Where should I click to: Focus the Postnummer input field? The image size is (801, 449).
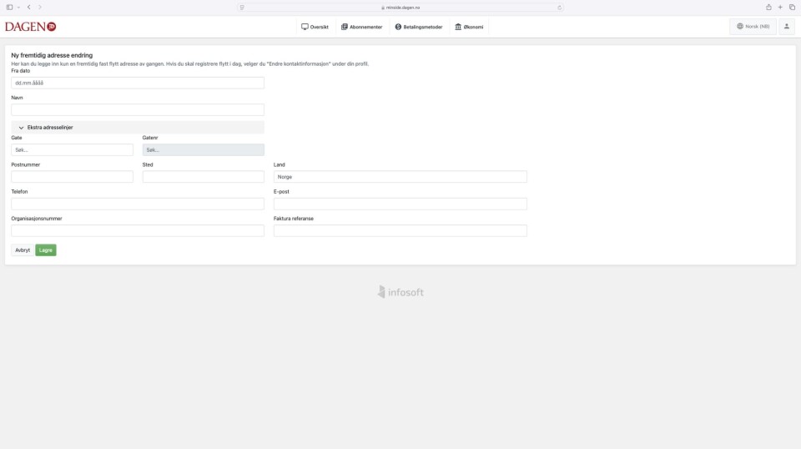pyautogui.click(x=72, y=177)
